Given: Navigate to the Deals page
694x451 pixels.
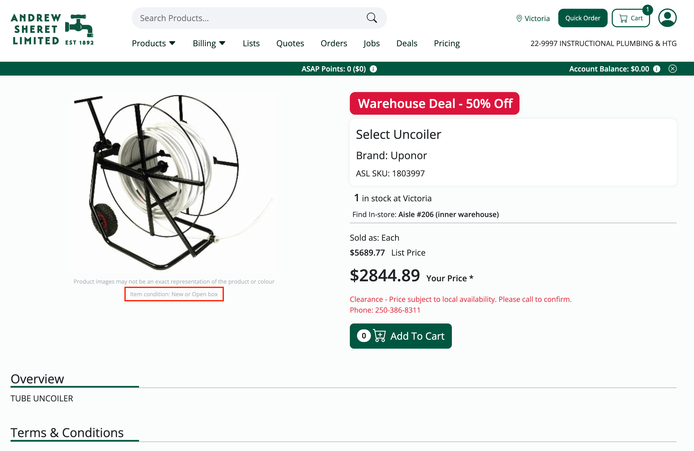Looking at the screenshot, I should click(407, 43).
